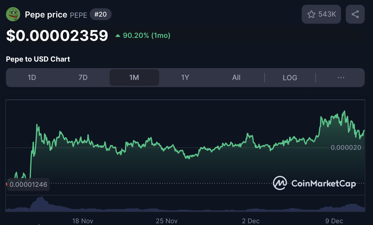The image size is (373, 225).
Task: Click the 2 Dec date axis label
Action: [251, 221]
